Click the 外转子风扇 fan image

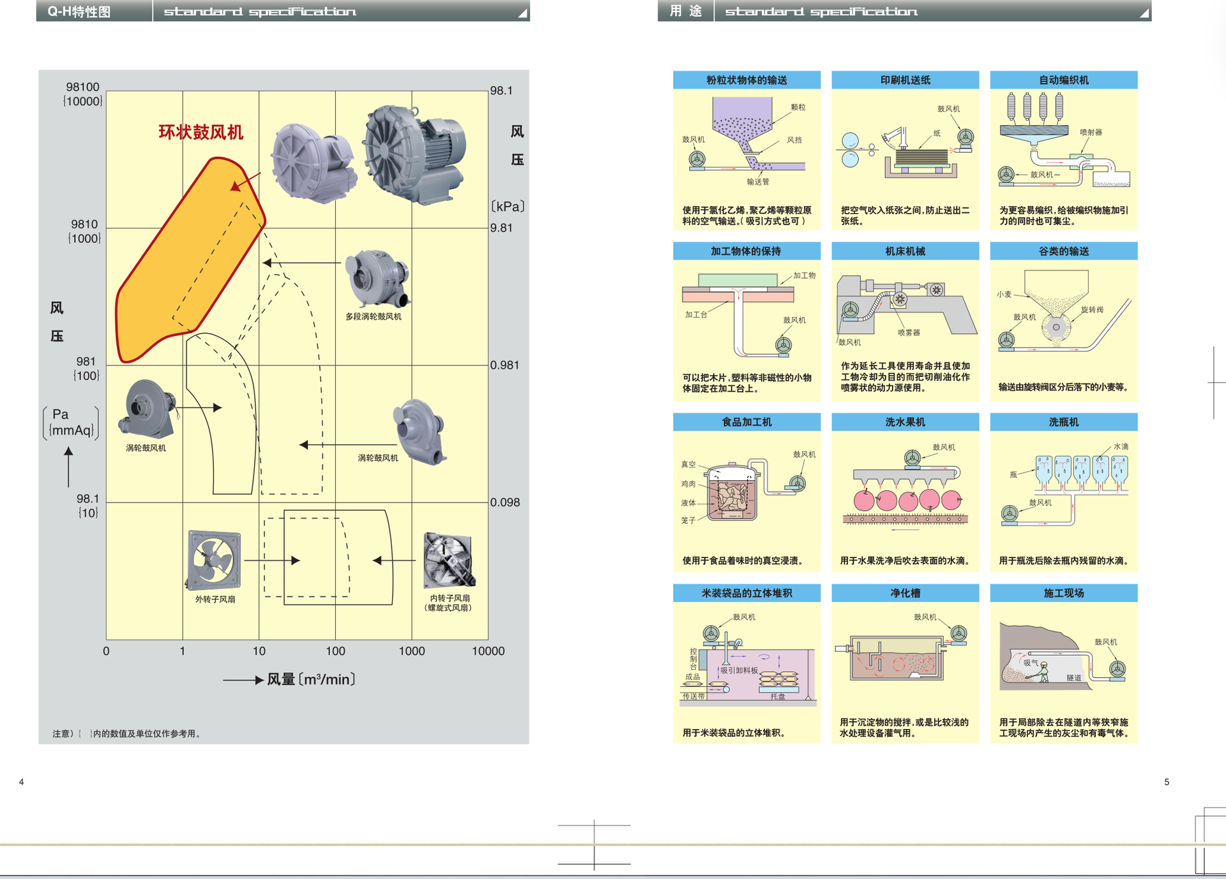215,560
